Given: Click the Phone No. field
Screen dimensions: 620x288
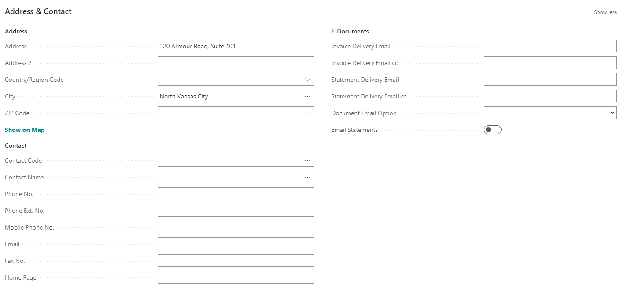Looking at the screenshot, I should pyautogui.click(x=236, y=193).
